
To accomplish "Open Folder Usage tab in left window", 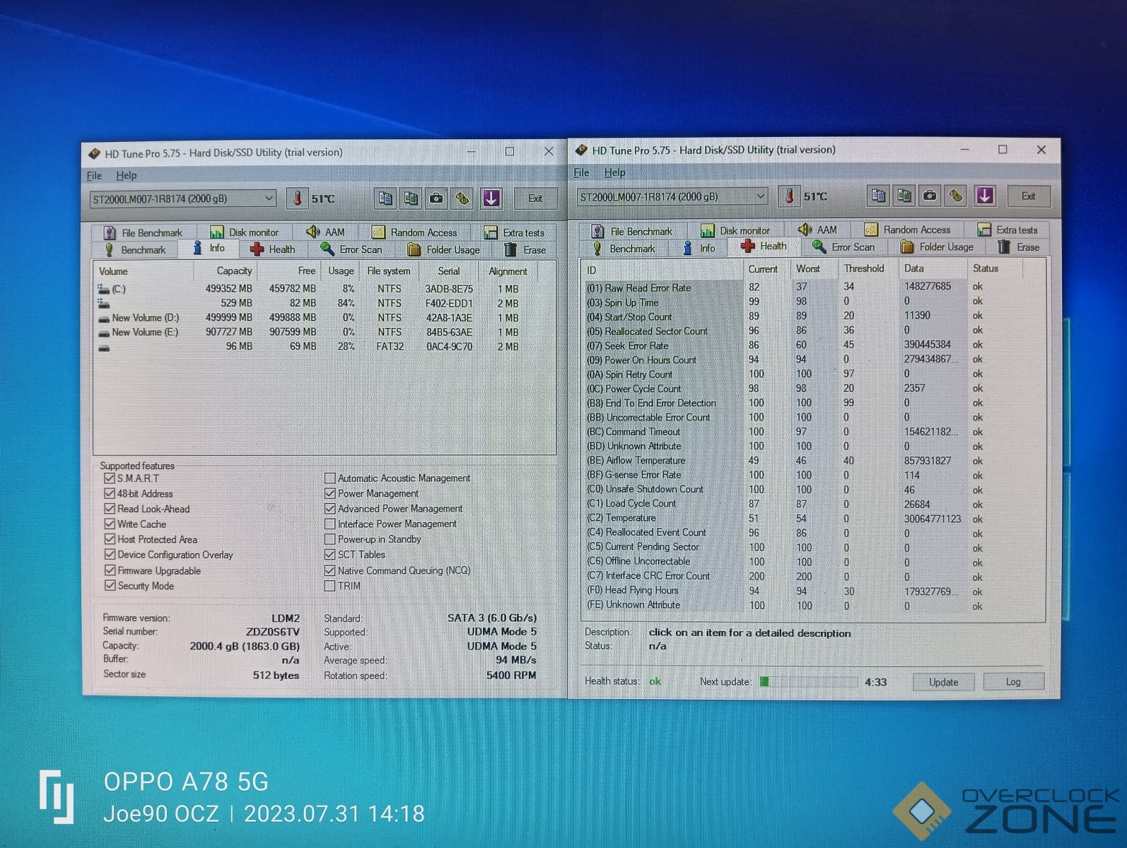I will (x=444, y=249).
